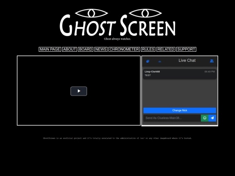Image resolution: width=235 pixels, height=176 pixels.
Task: Send the chat message
Action: click(212, 118)
